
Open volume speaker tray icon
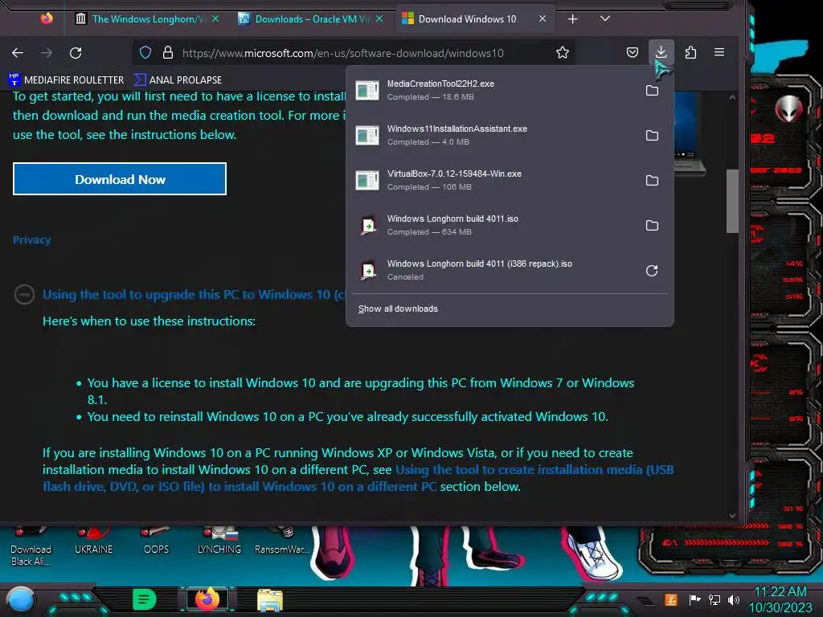734,599
